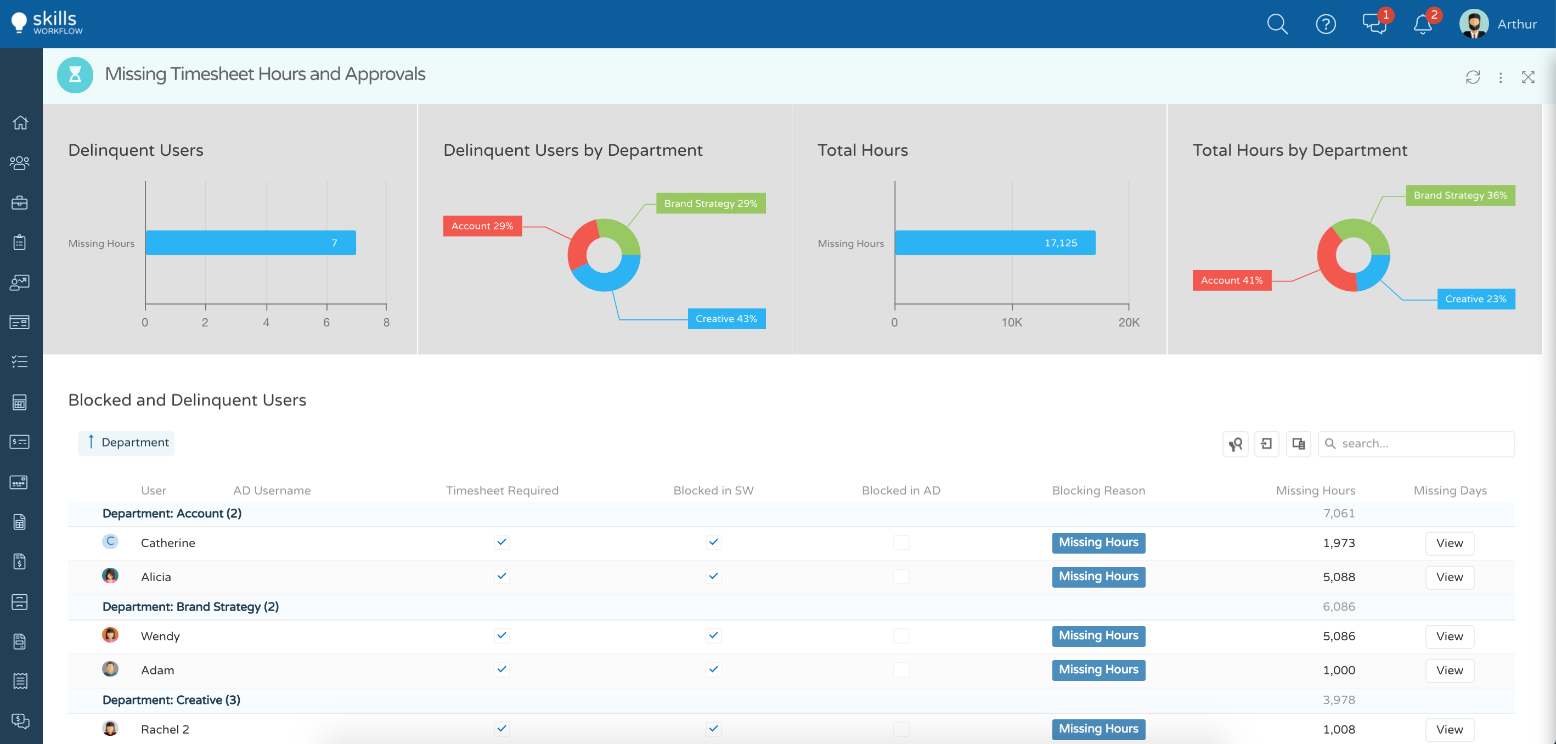Sort by AD Username column header
The width and height of the screenshot is (1556, 744).
[272, 491]
